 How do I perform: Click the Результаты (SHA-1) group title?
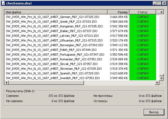tap(20, 91)
